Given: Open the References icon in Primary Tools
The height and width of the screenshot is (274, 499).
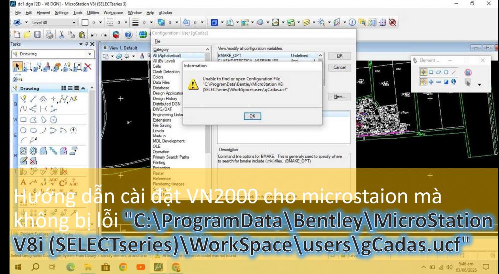Looking at the screenshot, I should click(230, 22).
